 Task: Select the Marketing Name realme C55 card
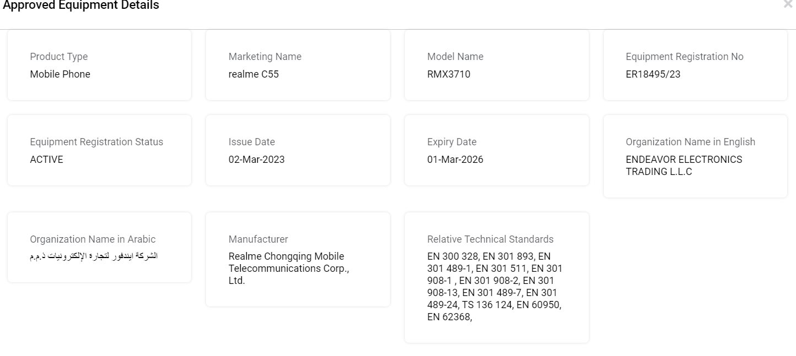(298, 65)
